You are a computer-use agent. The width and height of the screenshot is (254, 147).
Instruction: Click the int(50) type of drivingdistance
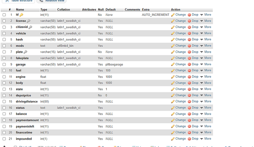click(x=45, y=102)
